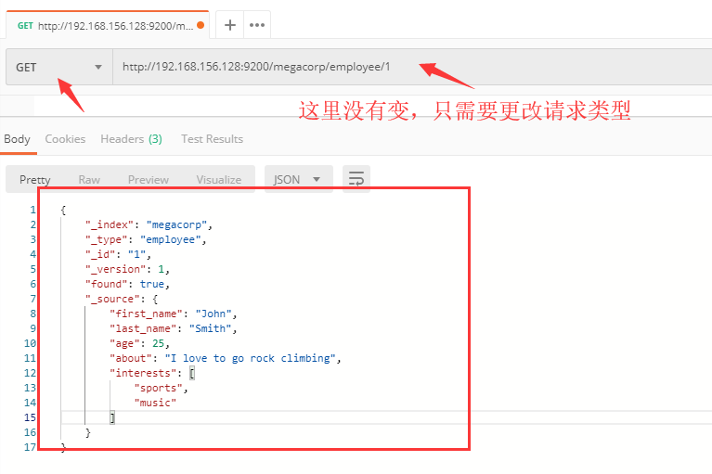712x474 pixels.
Task: Select the GET request tab at top
Action: (105, 25)
